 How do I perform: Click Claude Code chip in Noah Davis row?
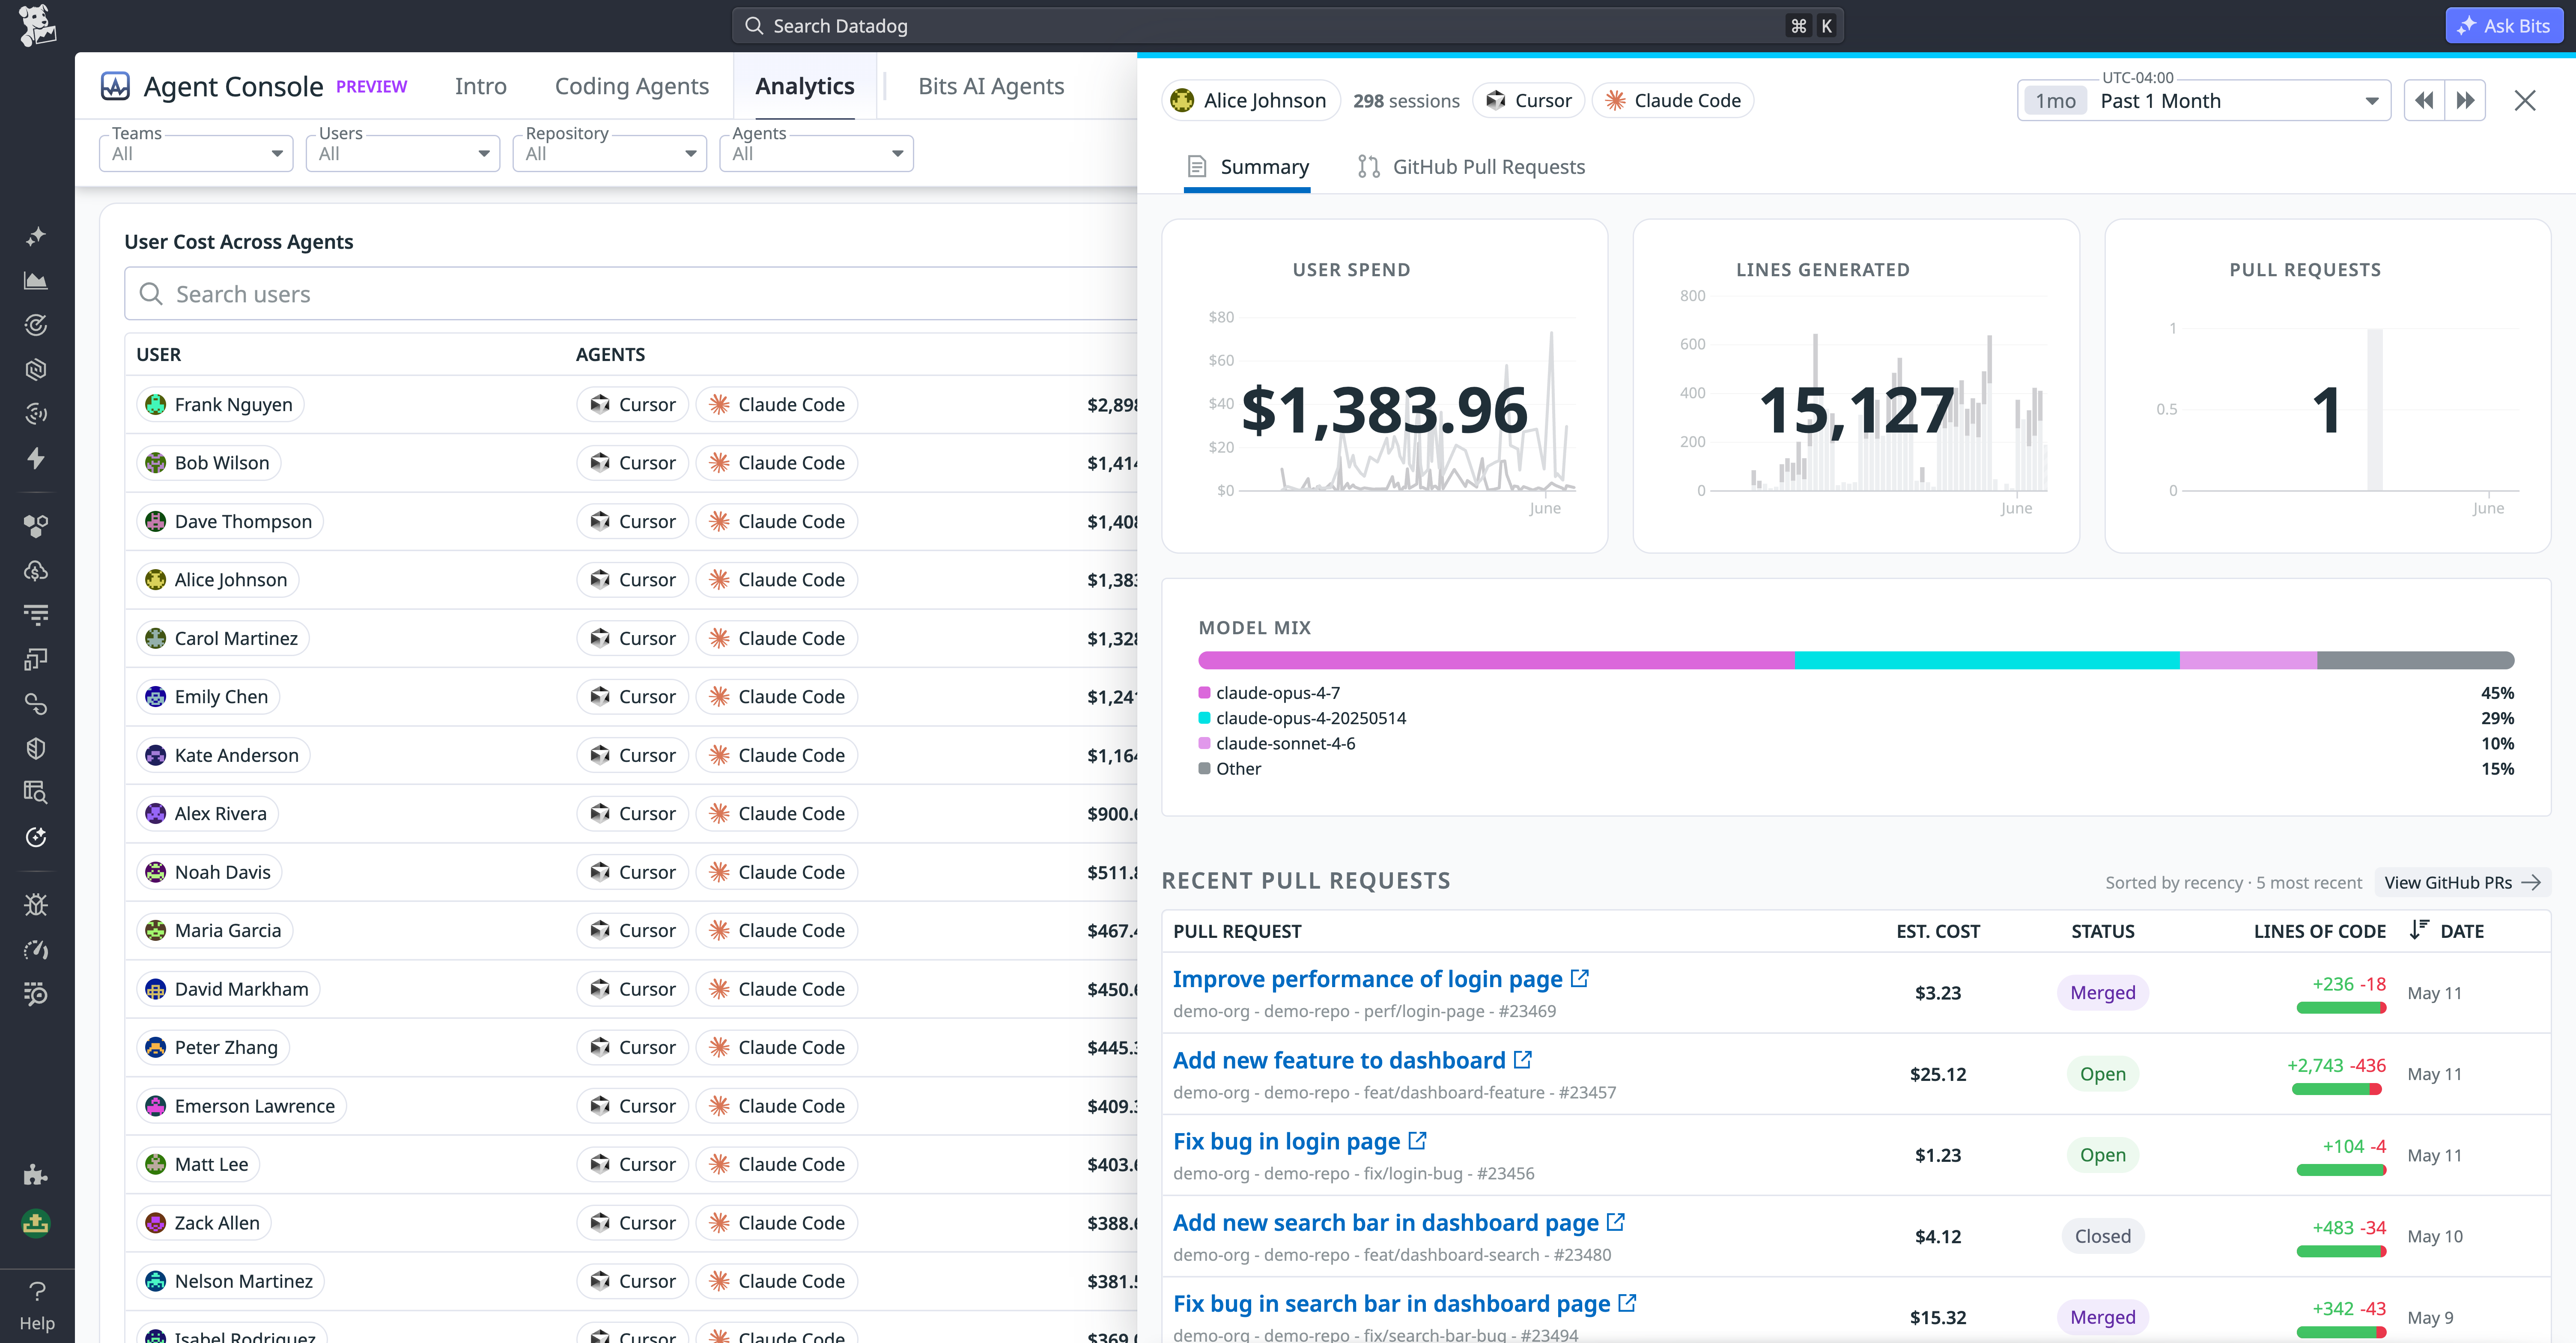[777, 871]
